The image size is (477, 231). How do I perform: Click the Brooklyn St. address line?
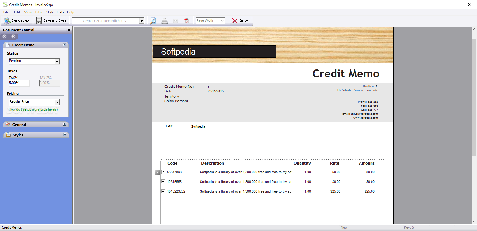click(370, 86)
